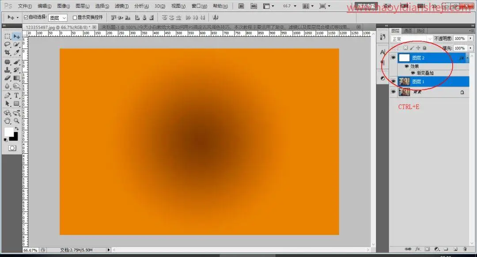
Task: Hide Layer 2 with its eye icon
Action: (x=393, y=57)
